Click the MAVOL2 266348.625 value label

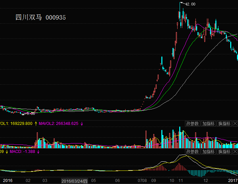59,124
